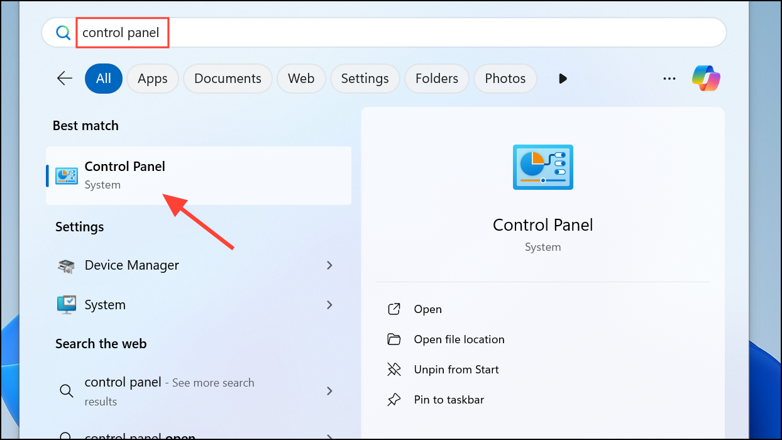Click the "Settings" section heading
Viewport: 782px width, 440px height.
click(x=80, y=227)
